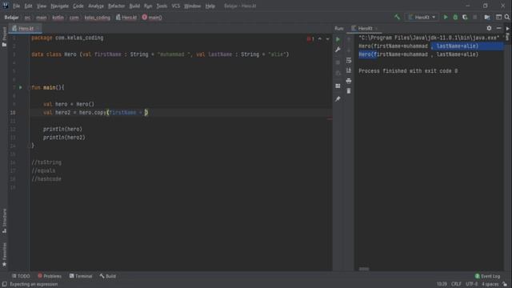Open the Terminal tool window
512x288 pixels.
coord(81,276)
